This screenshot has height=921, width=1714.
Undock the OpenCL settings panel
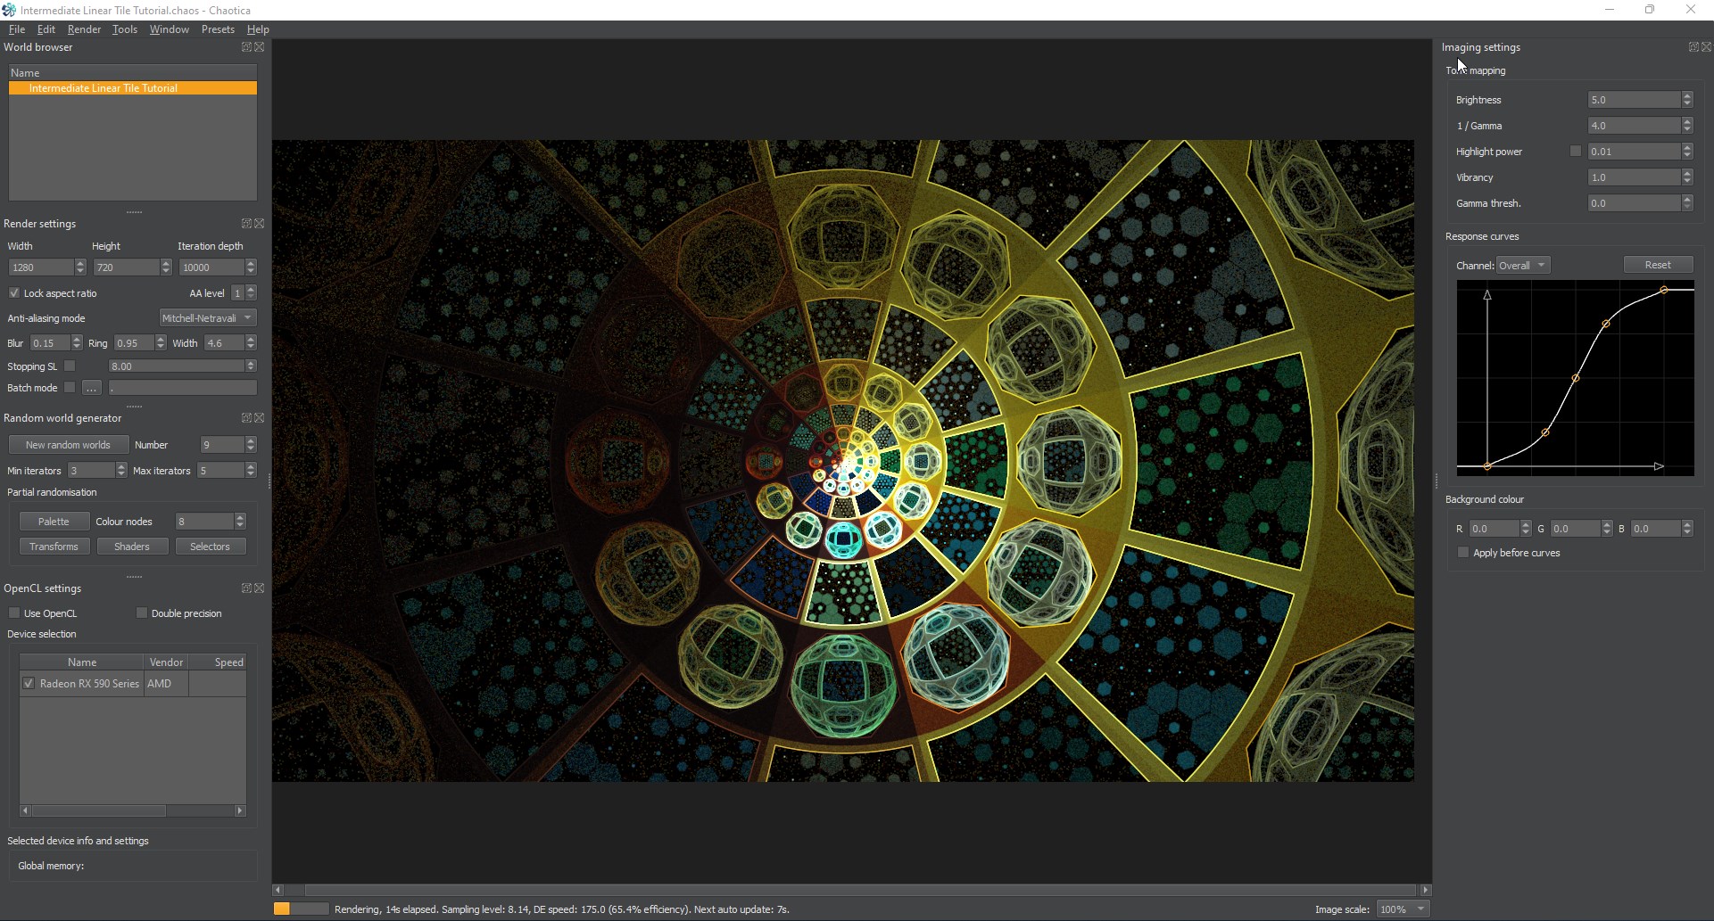[x=246, y=588]
